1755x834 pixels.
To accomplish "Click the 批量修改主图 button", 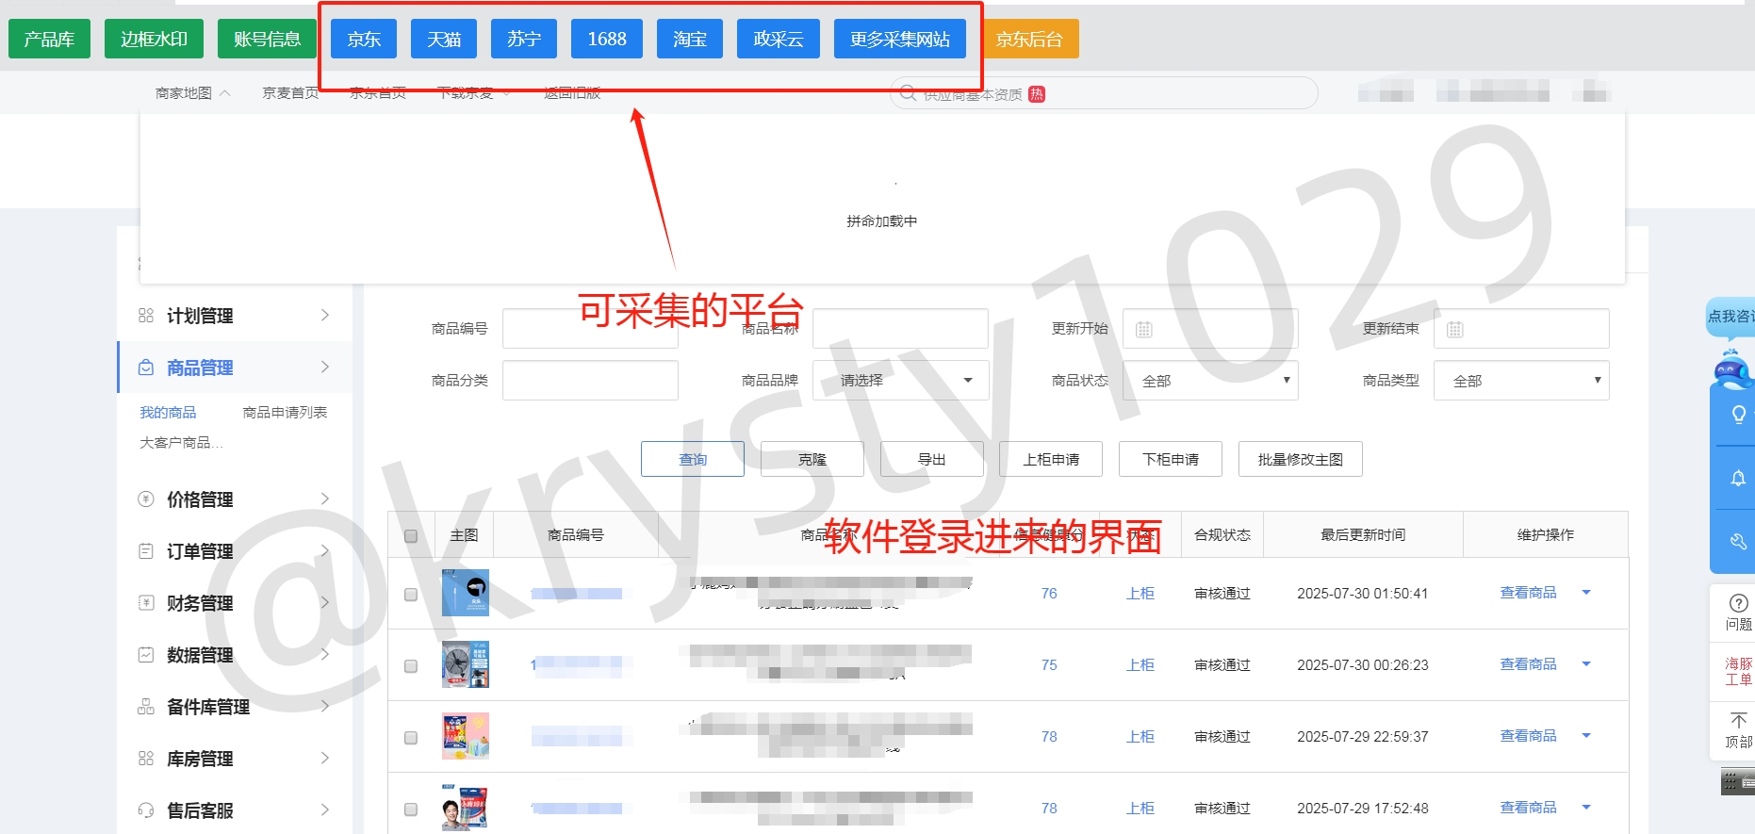I will [1300, 460].
